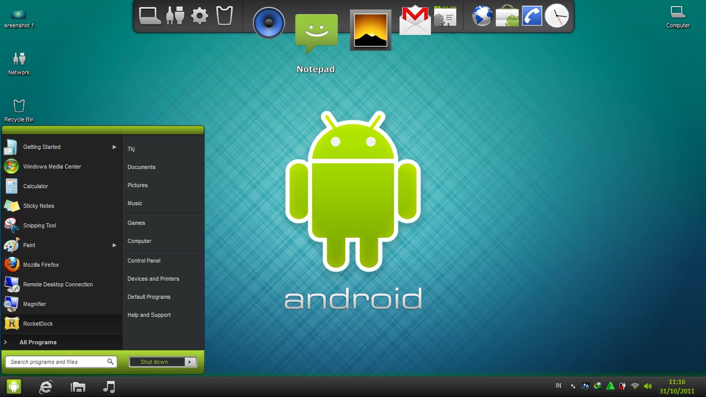Click the IN language indicator
Viewport: 706px width, 397px height.
pyautogui.click(x=558, y=386)
